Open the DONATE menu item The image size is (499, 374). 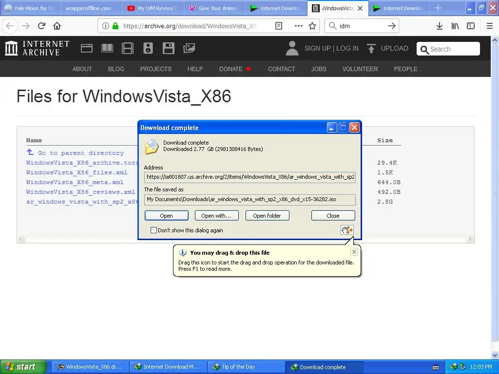pyautogui.click(x=235, y=69)
